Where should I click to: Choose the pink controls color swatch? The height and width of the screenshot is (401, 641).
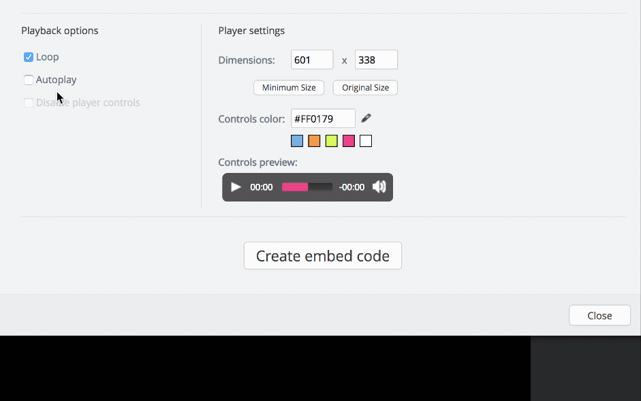(x=348, y=140)
